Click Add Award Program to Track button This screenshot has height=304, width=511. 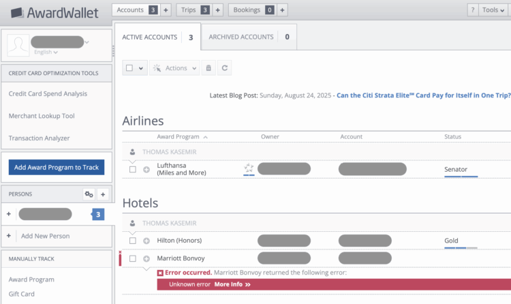(x=57, y=168)
